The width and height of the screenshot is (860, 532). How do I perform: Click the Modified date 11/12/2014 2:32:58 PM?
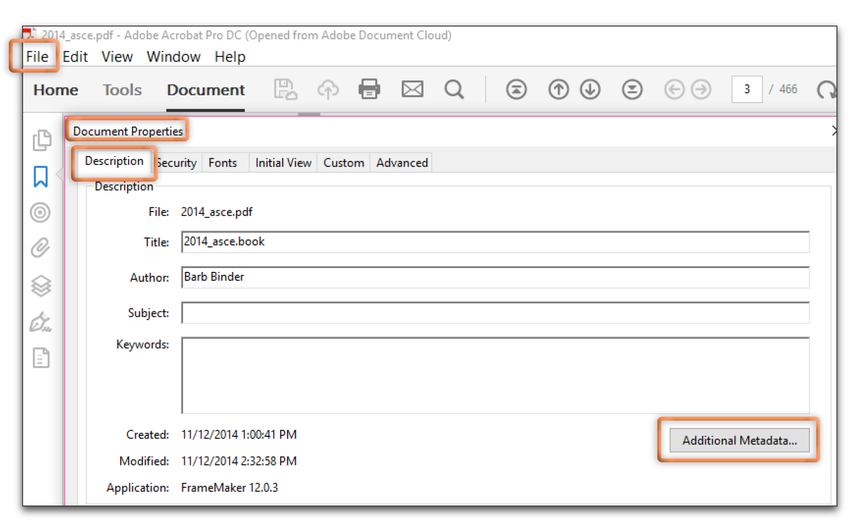(x=239, y=461)
